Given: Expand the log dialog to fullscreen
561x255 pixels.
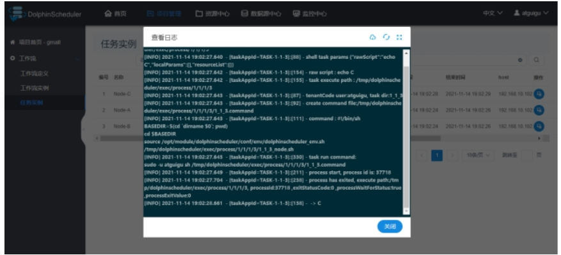Looking at the screenshot, I should tap(399, 37).
